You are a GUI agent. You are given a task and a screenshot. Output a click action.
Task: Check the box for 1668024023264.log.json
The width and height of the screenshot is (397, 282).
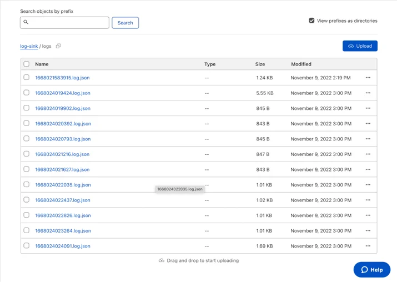tap(26, 230)
